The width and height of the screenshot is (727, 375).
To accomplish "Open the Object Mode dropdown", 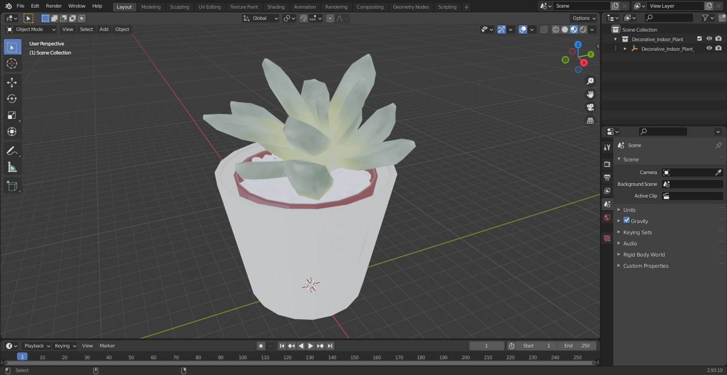I will 31,30.
